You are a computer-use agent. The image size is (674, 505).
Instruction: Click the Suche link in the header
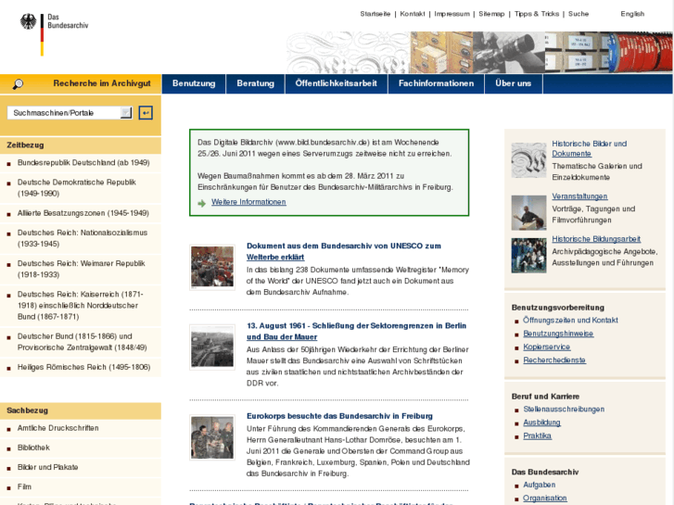click(579, 14)
